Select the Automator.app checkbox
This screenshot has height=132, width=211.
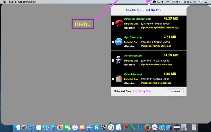[113, 60]
